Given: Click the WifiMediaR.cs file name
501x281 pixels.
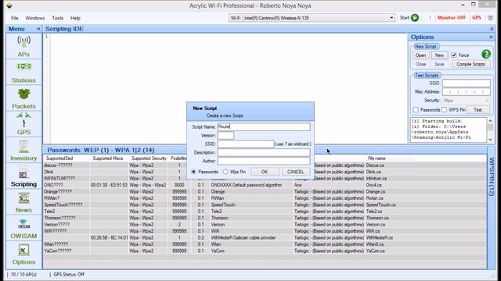Looking at the screenshot, I should pos(379,237).
